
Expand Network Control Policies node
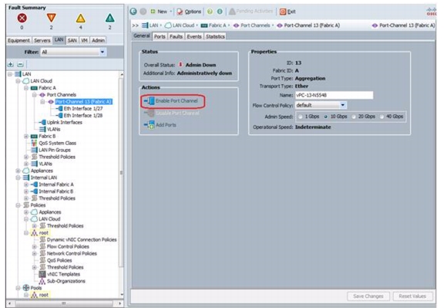34,253
